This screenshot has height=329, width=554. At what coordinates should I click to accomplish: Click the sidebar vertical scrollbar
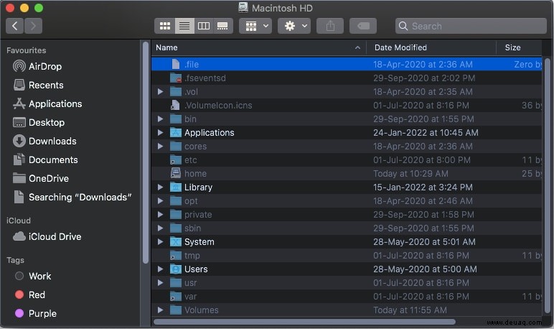145,152
